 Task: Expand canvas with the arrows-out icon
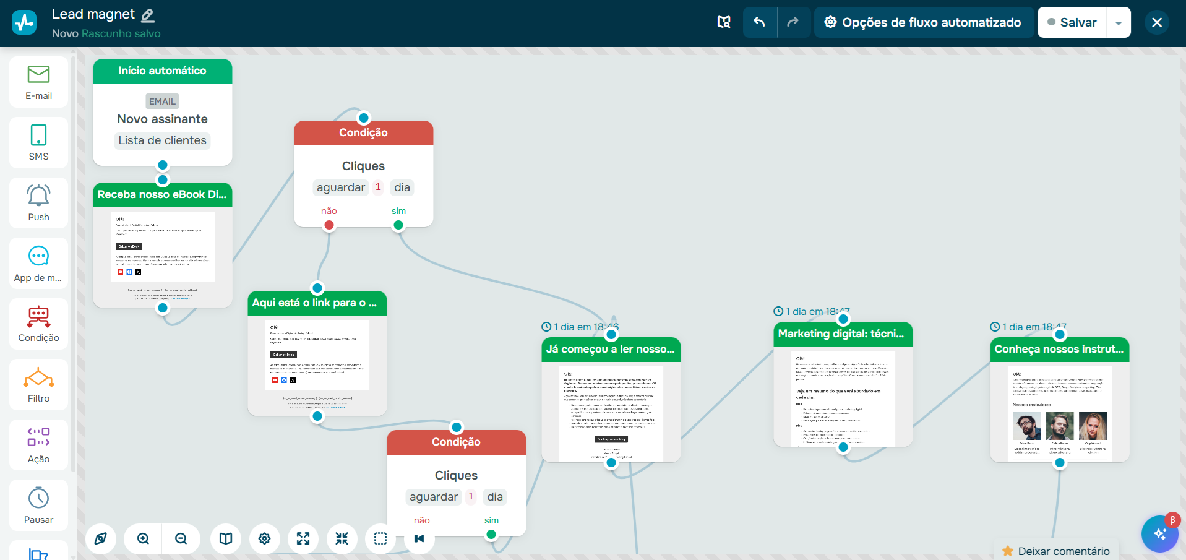click(303, 538)
